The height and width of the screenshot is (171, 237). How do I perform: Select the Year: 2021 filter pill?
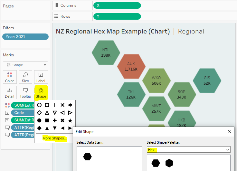tap(25, 37)
